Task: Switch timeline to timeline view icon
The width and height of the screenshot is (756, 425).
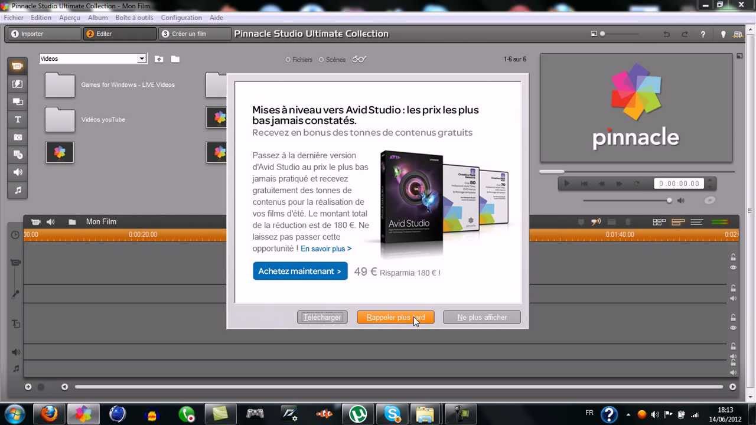Action: click(x=678, y=222)
